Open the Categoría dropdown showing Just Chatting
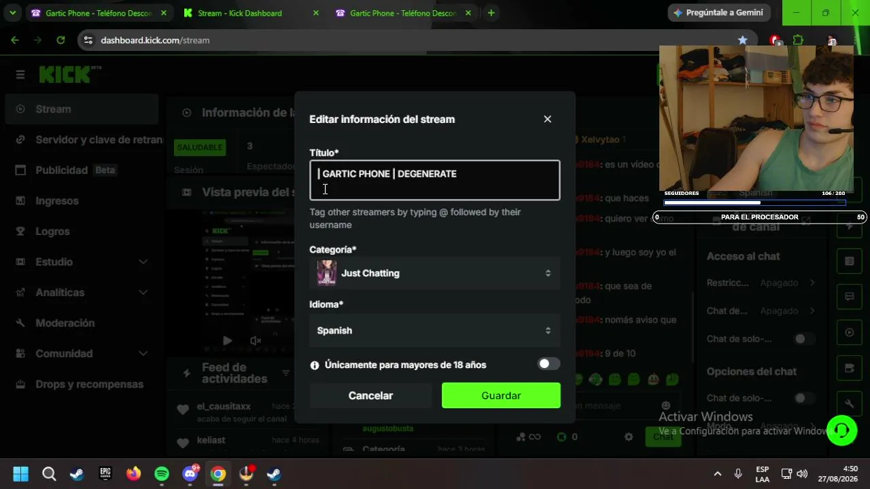The image size is (870, 489). tap(435, 273)
